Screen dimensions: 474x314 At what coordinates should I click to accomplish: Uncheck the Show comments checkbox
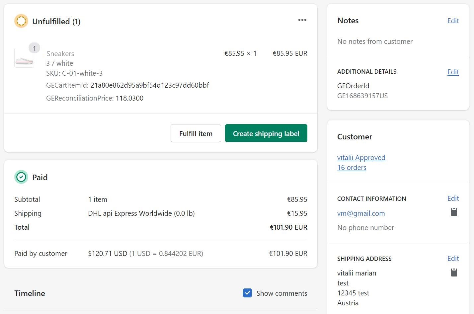point(247,293)
